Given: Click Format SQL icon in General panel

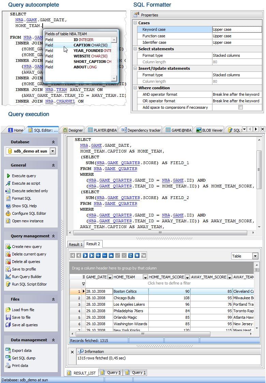Looking at the screenshot, I should (8, 198).
